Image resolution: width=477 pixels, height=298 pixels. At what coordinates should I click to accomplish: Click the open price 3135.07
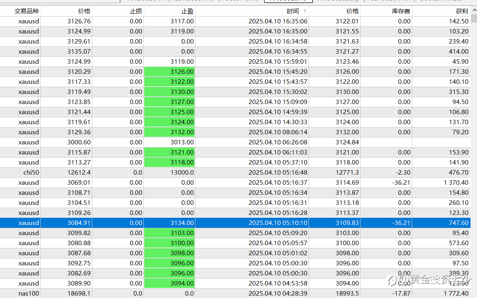coord(79,52)
